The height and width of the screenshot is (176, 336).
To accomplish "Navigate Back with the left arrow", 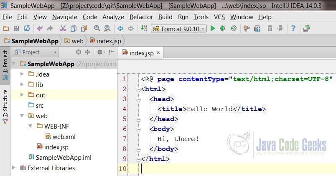I will (x=120, y=28).
